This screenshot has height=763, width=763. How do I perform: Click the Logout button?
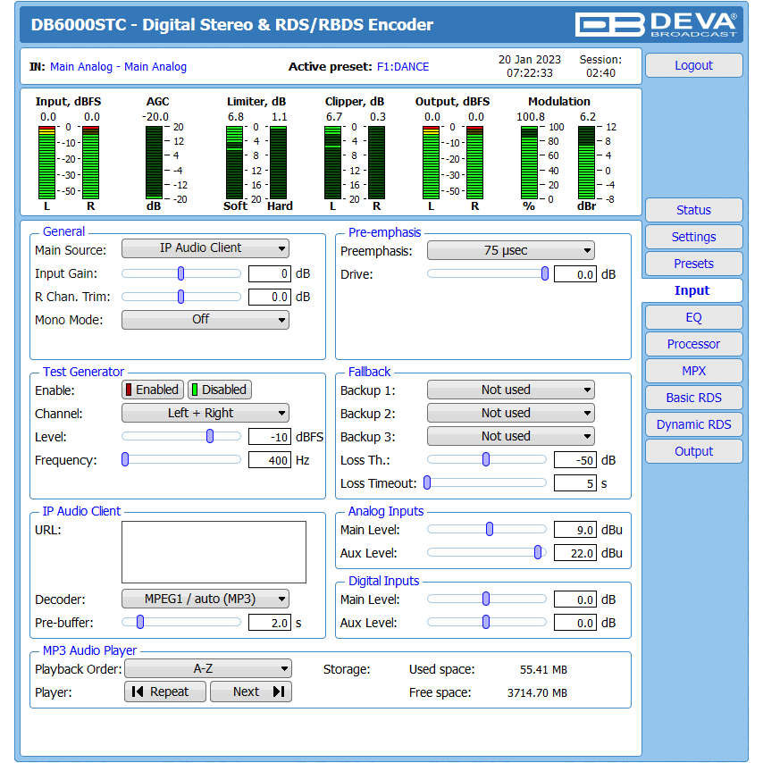(x=693, y=65)
